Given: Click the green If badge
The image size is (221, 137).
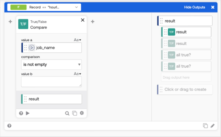Looking at the screenshot, I should (18, 7).
